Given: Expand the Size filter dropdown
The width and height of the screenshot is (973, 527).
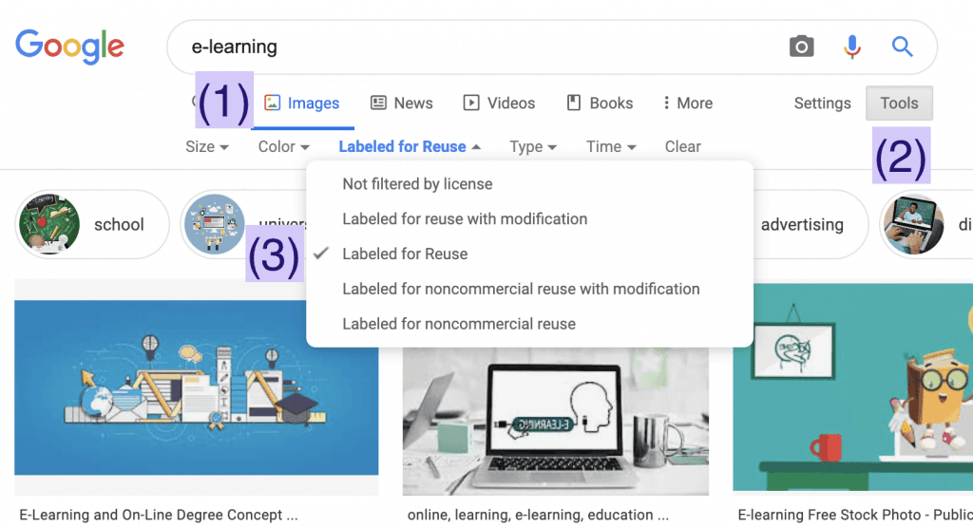Looking at the screenshot, I should pyautogui.click(x=207, y=147).
